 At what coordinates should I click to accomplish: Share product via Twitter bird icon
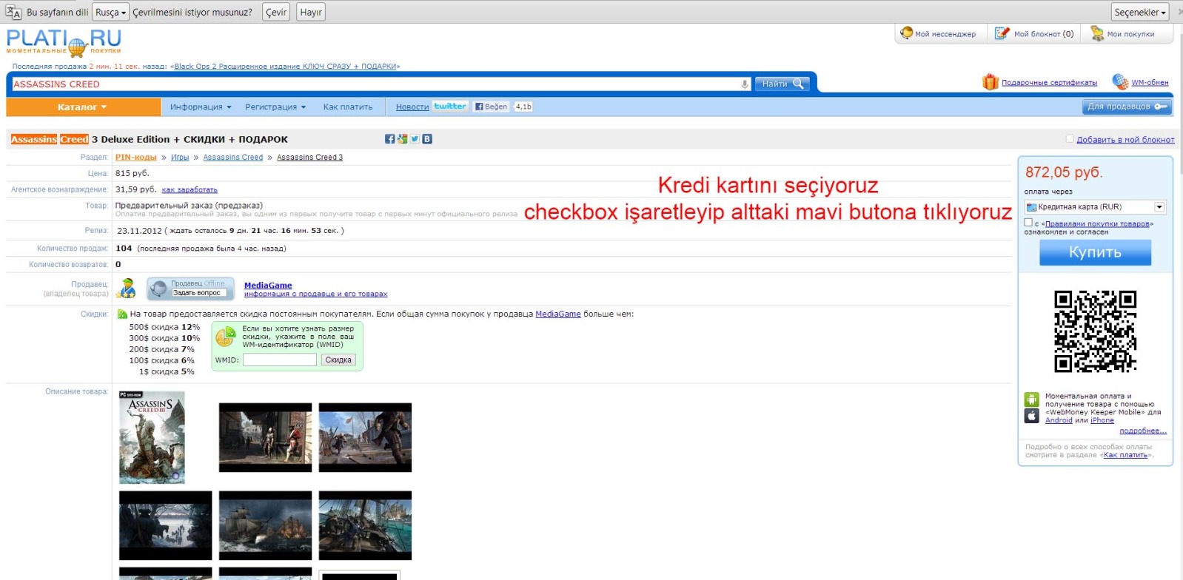click(x=415, y=139)
